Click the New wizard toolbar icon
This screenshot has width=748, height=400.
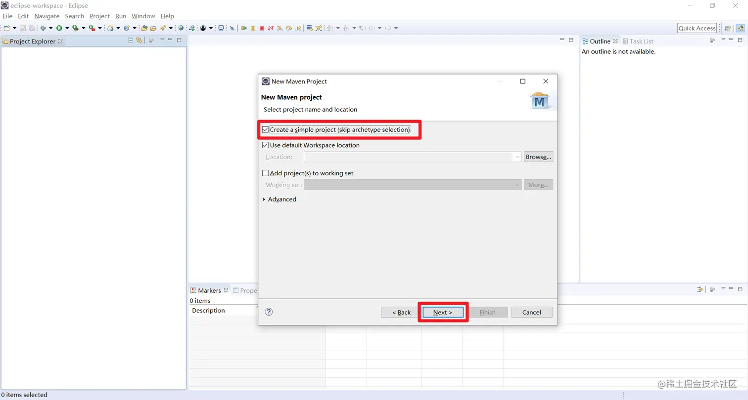6,28
